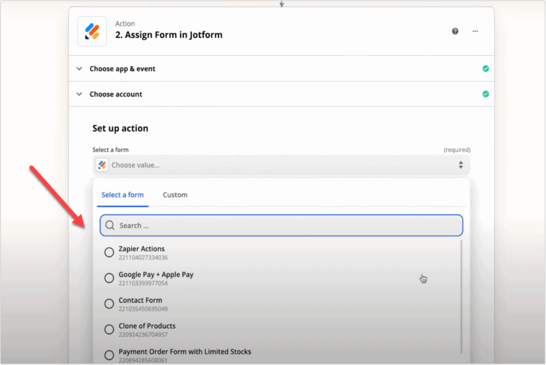The width and height of the screenshot is (546, 365).
Task: Click the Jotform app logo icon
Action: coord(92,31)
